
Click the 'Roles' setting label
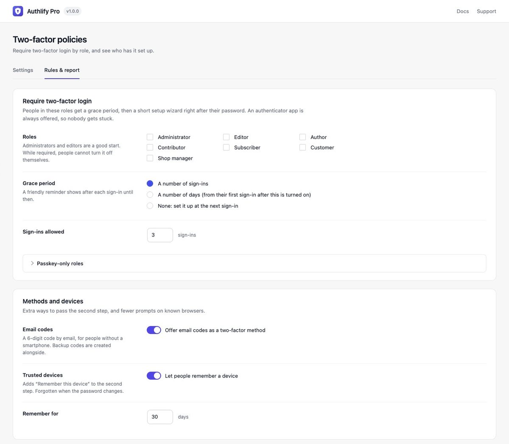30,136
